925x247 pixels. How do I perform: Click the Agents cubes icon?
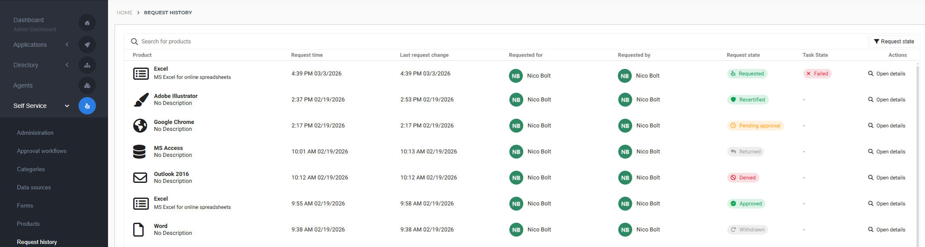[x=87, y=85]
